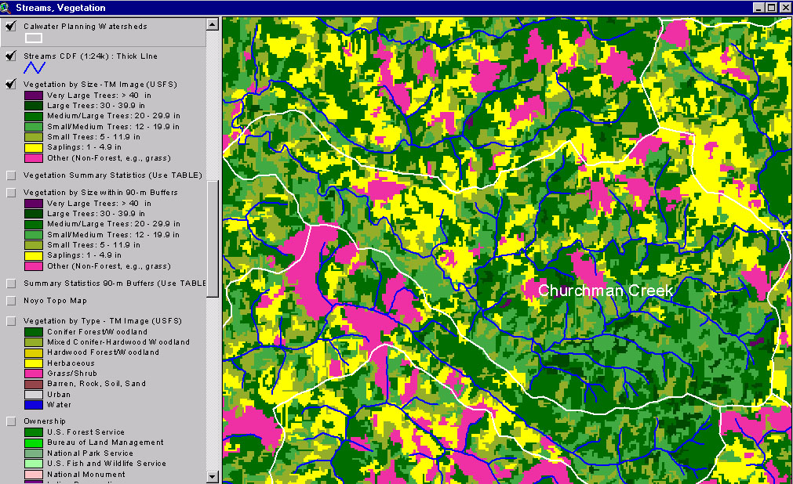Click Small/Medium Trees swatch in TM Image legend

[x=34, y=127]
